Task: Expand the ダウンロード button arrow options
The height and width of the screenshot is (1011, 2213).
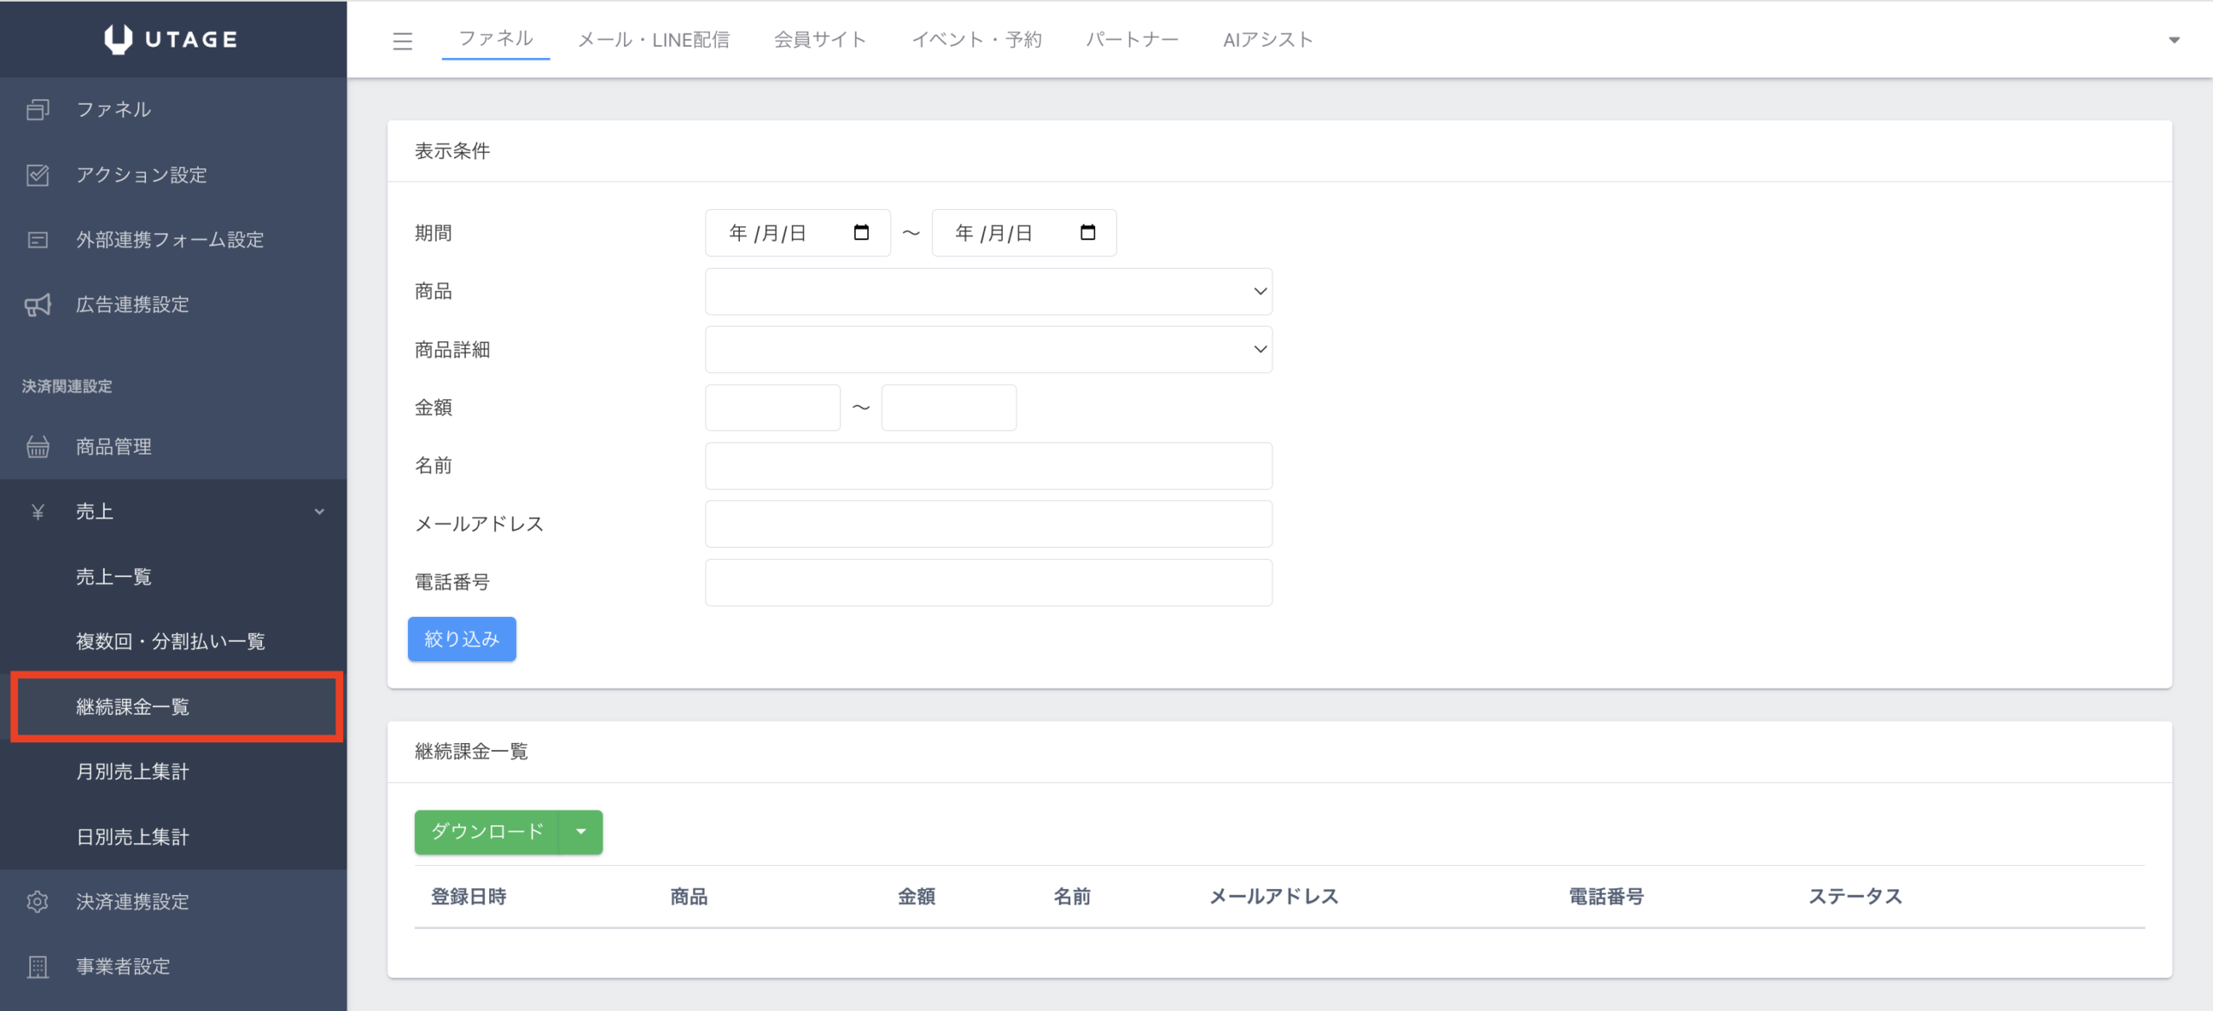Action: [x=581, y=832]
